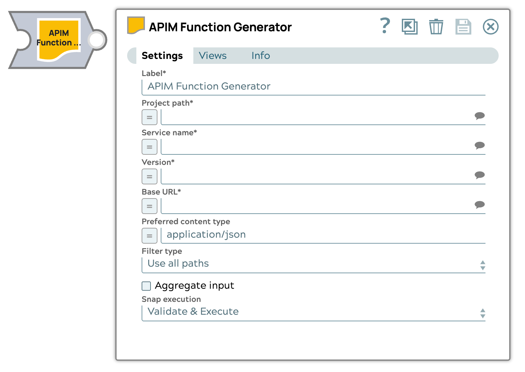Click the Label text field
Viewport: 525px width, 372px height.
coord(313,87)
